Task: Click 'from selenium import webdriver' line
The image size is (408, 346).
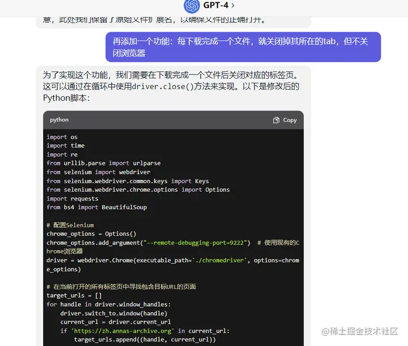Action: [99, 172]
